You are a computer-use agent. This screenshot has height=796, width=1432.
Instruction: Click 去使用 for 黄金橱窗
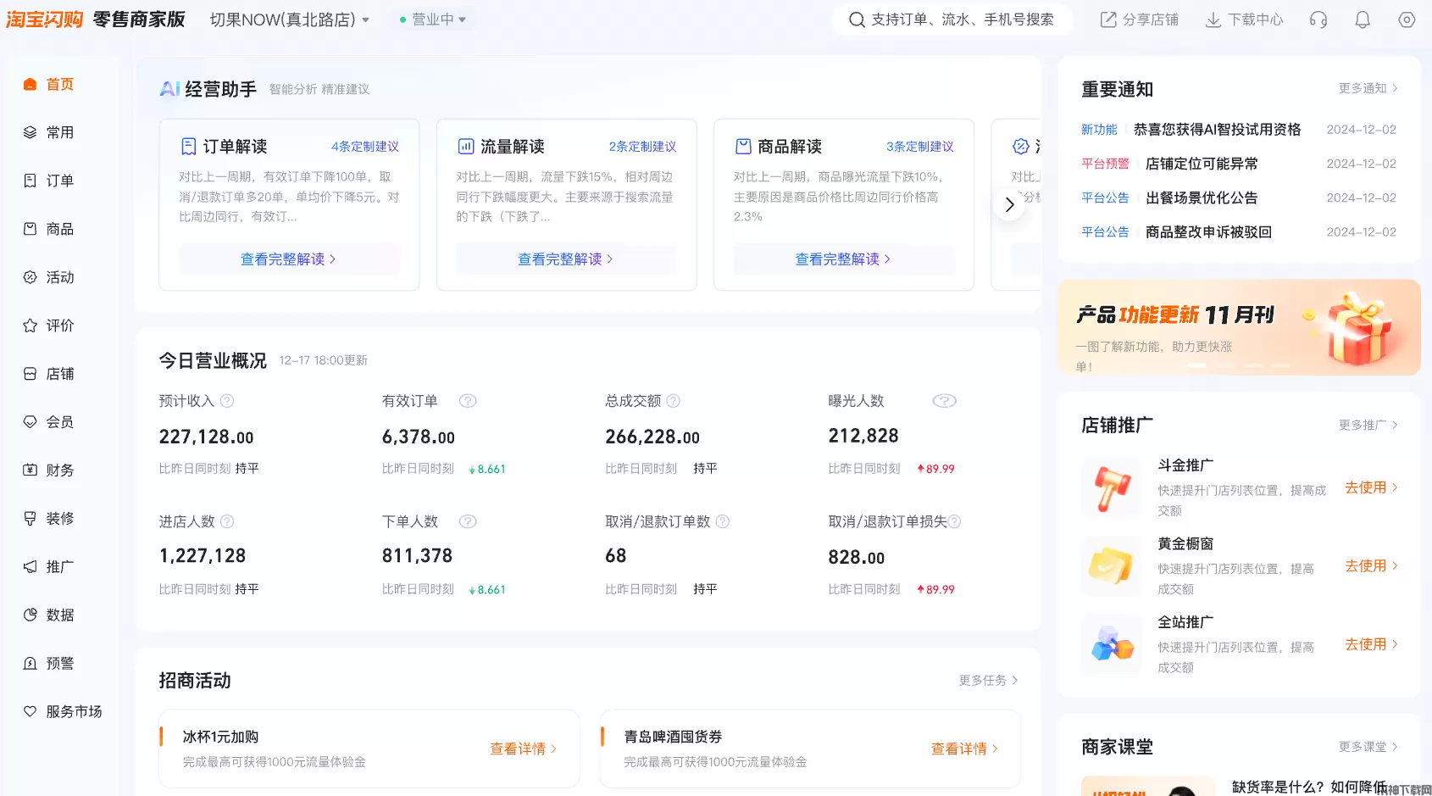pos(1371,565)
